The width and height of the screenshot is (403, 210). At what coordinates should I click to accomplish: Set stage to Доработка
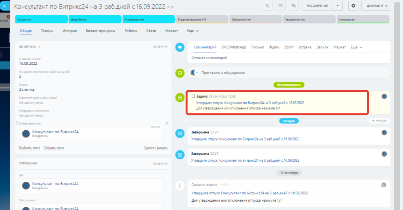95,20
